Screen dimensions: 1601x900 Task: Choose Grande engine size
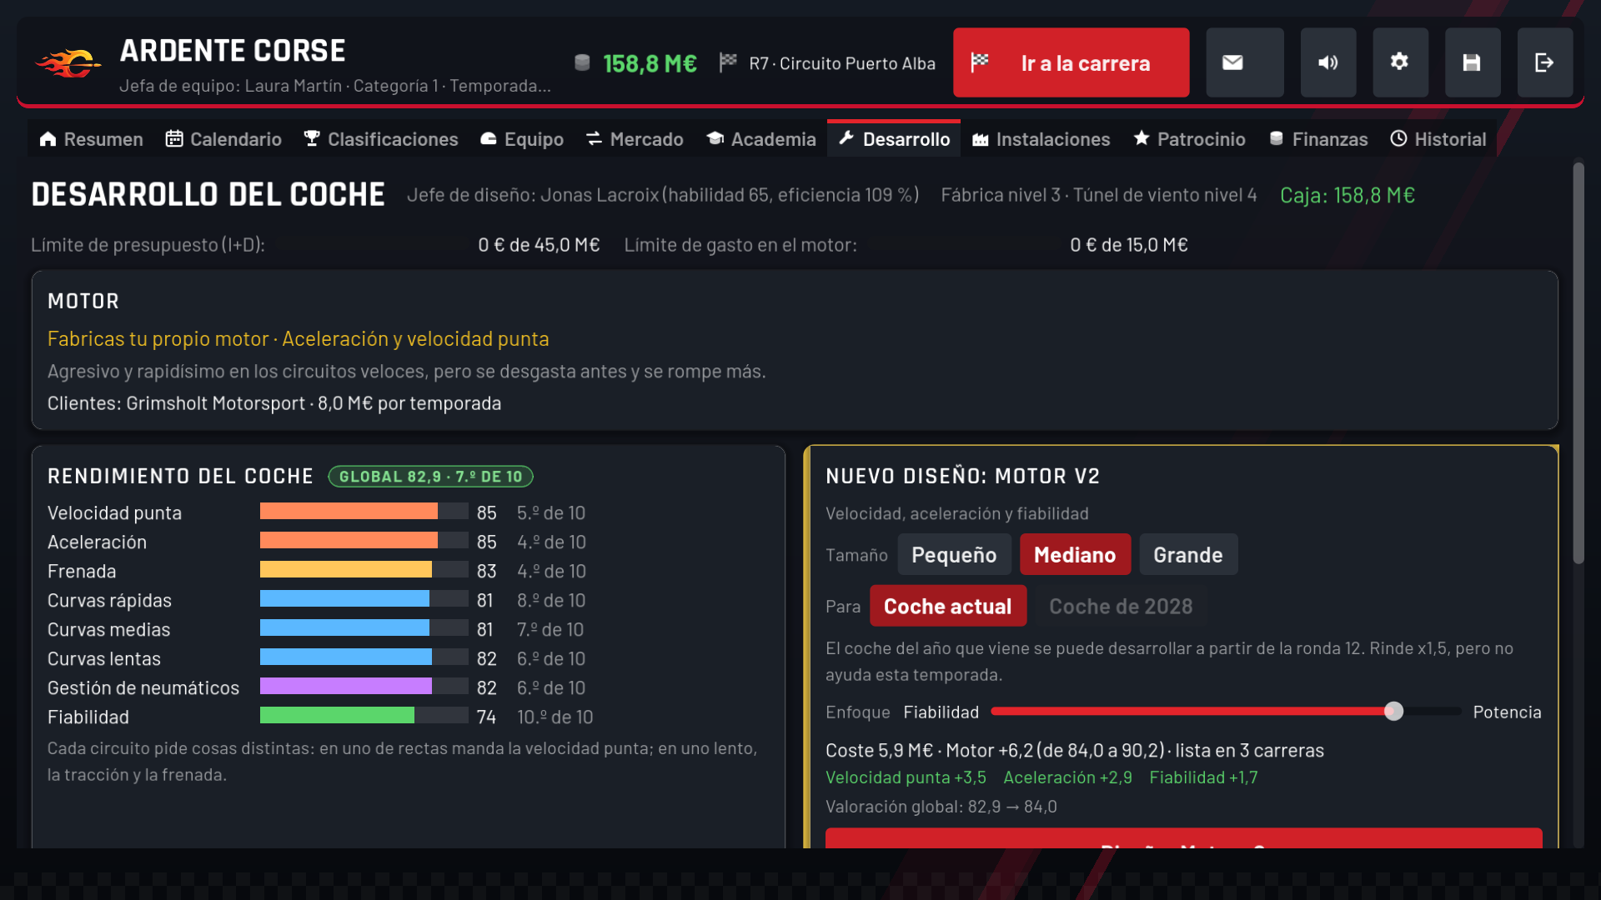[x=1188, y=554]
